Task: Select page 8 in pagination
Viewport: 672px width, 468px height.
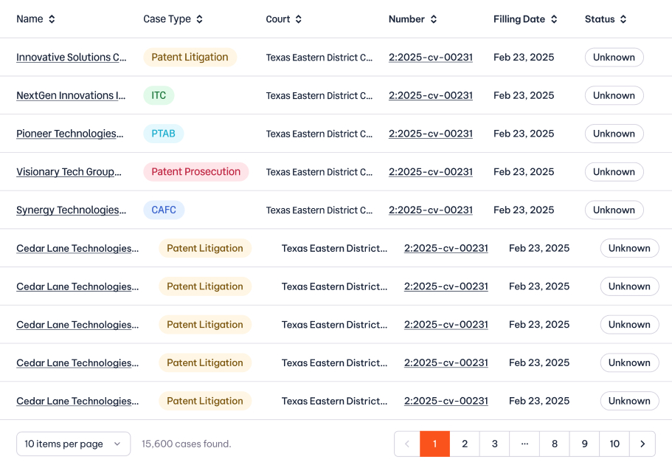Action: click(x=555, y=444)
